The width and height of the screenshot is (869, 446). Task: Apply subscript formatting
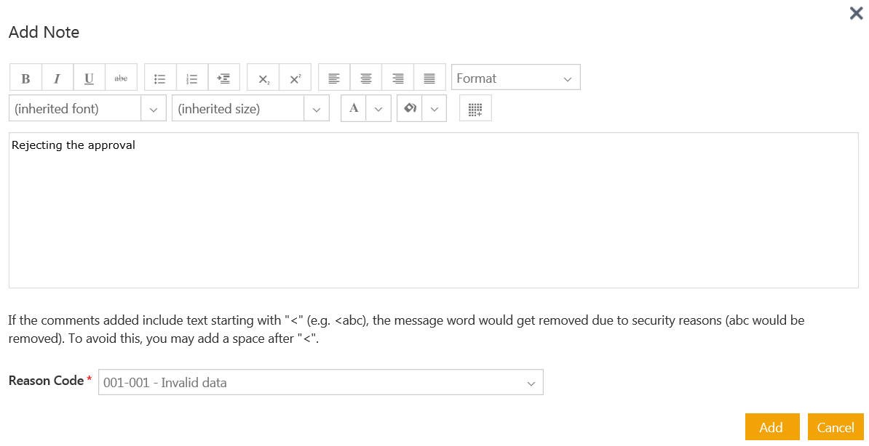[263, 78]
